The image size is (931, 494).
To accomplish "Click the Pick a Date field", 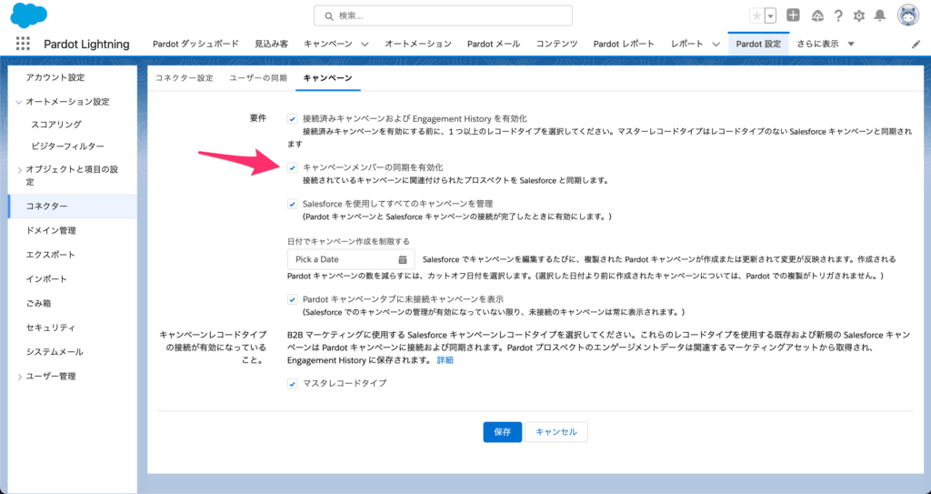I will (351, 260).
